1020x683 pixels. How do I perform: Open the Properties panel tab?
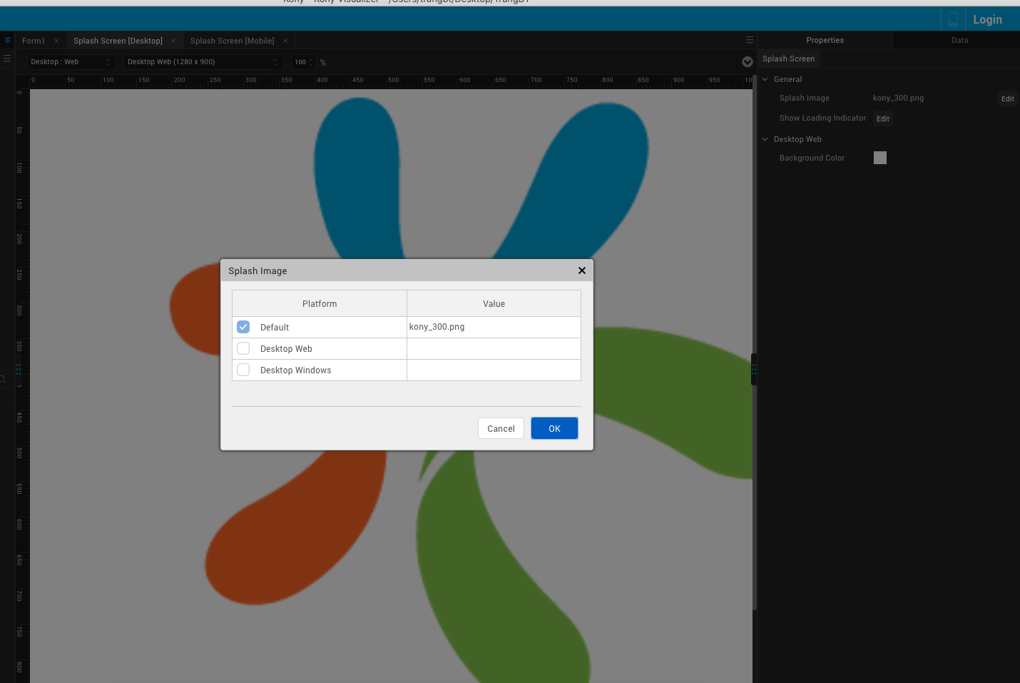(825, 40)
